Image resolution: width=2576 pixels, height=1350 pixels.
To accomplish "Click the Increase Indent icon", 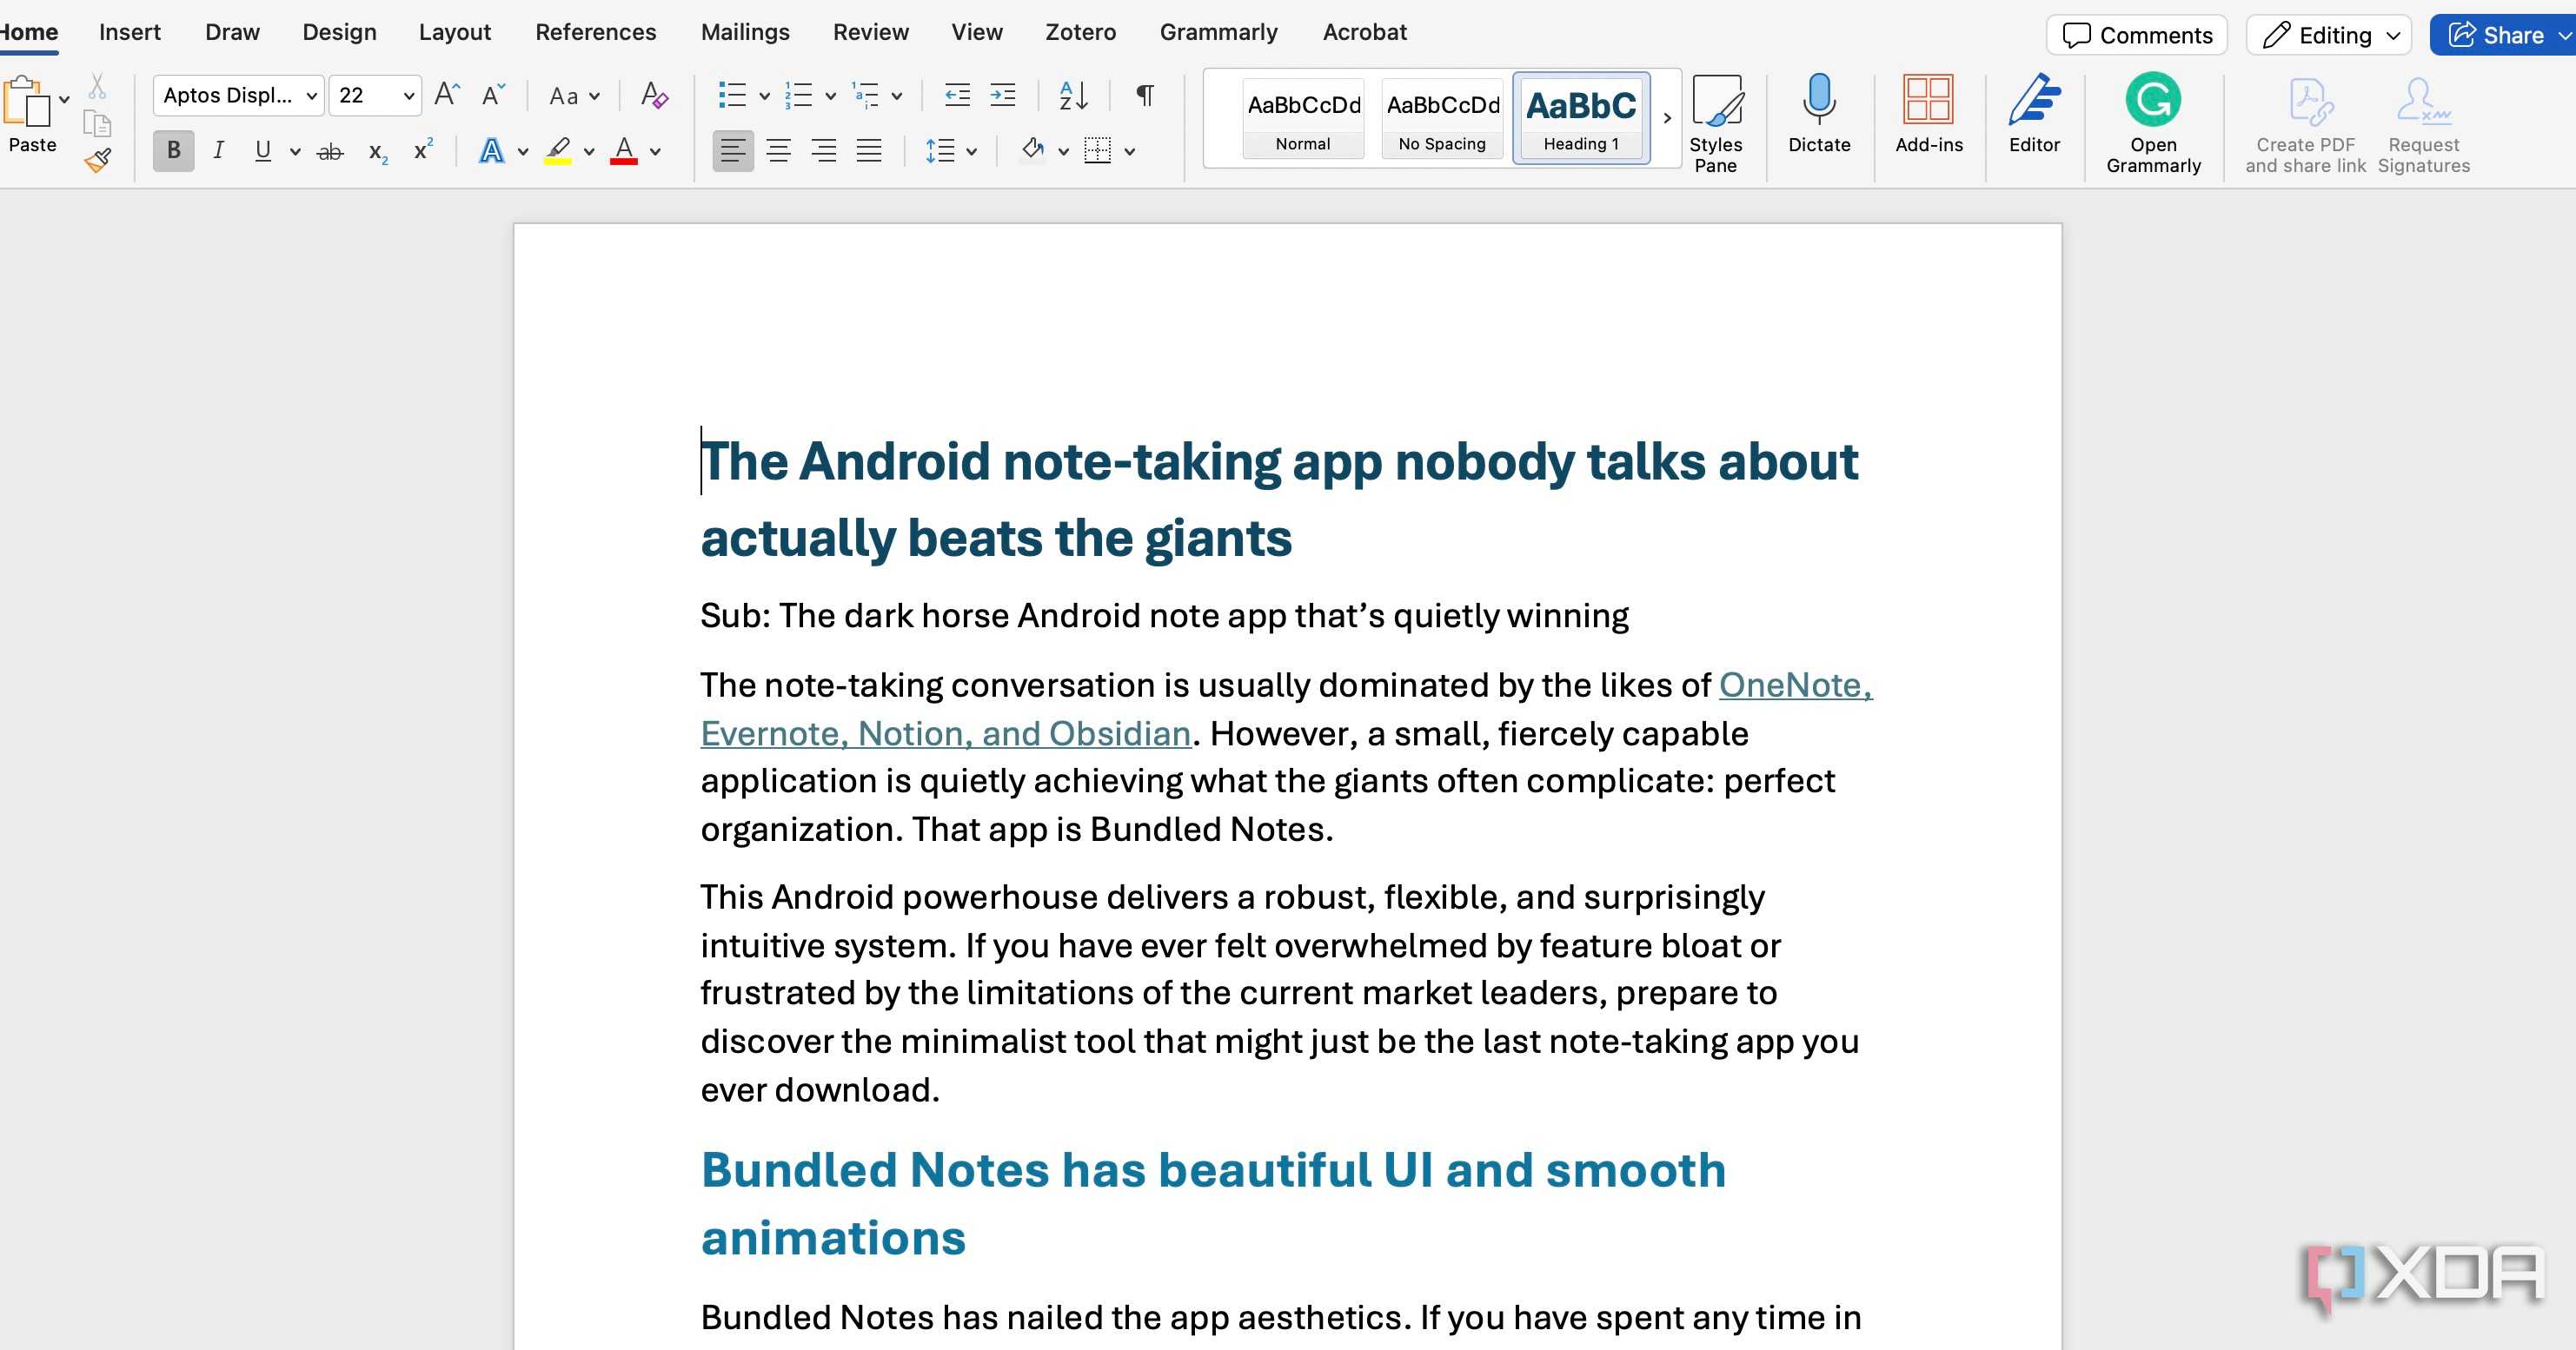I will pos(1002,95).
